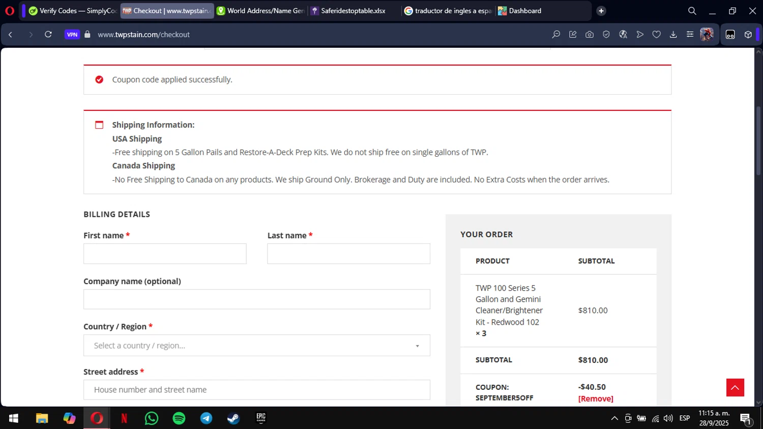The width and height of the screenshot is (763, 429).
Task: Focus the Company name field
Action: [x=257, y=299]
